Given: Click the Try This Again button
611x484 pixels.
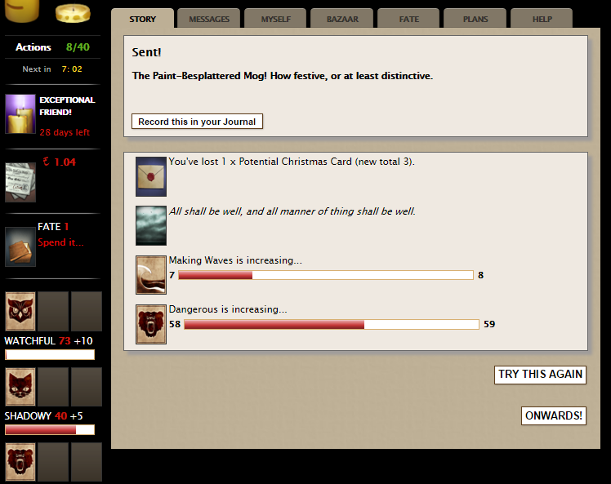Looking at the screenshot, I should click(540, 375).
